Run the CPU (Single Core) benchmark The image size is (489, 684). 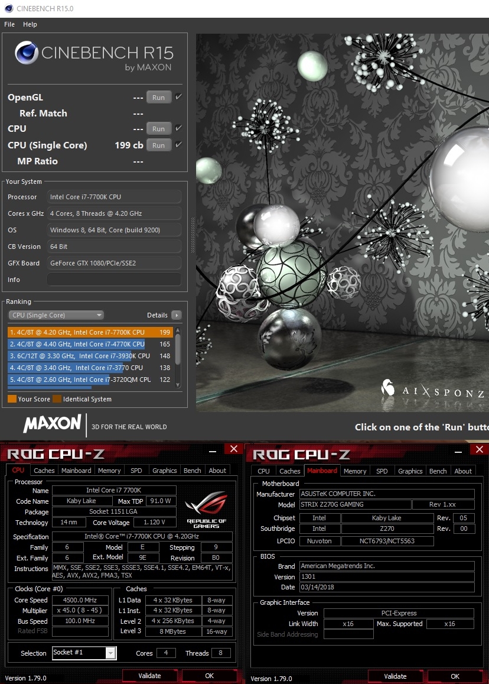click(x=159, y=145)
